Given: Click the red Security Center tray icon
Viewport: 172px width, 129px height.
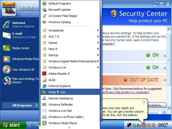Looking at the screenshot, I should point(144,125).
